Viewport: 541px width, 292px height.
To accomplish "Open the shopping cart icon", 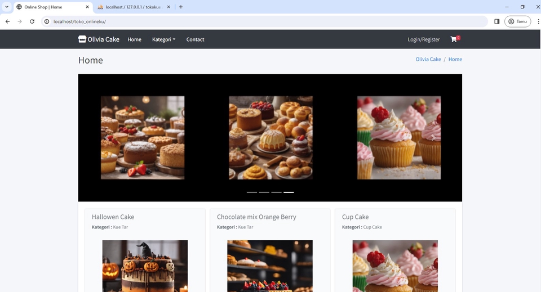I will click(454, 39).
